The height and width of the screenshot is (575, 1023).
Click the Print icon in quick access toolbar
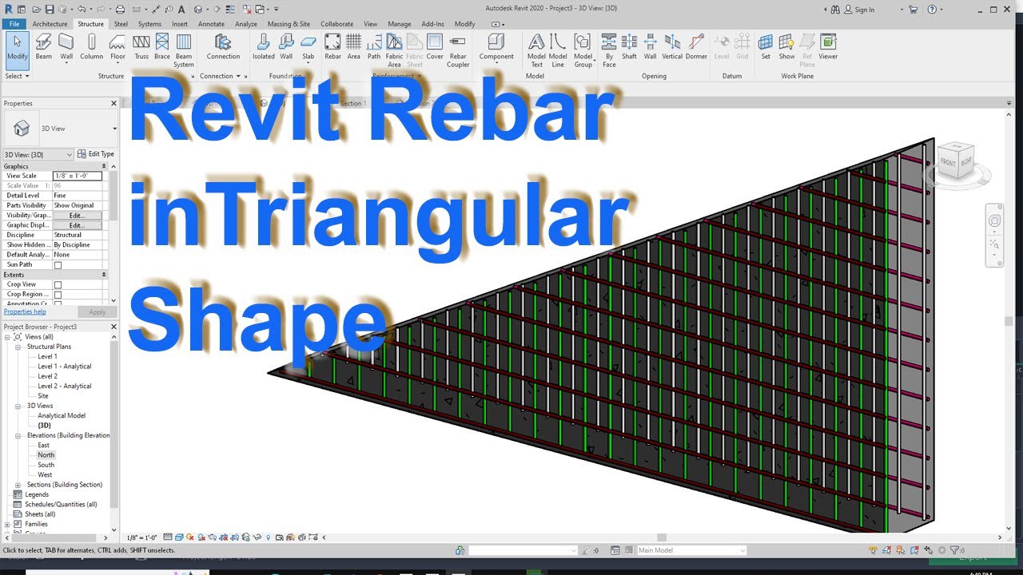pos(120,10)
